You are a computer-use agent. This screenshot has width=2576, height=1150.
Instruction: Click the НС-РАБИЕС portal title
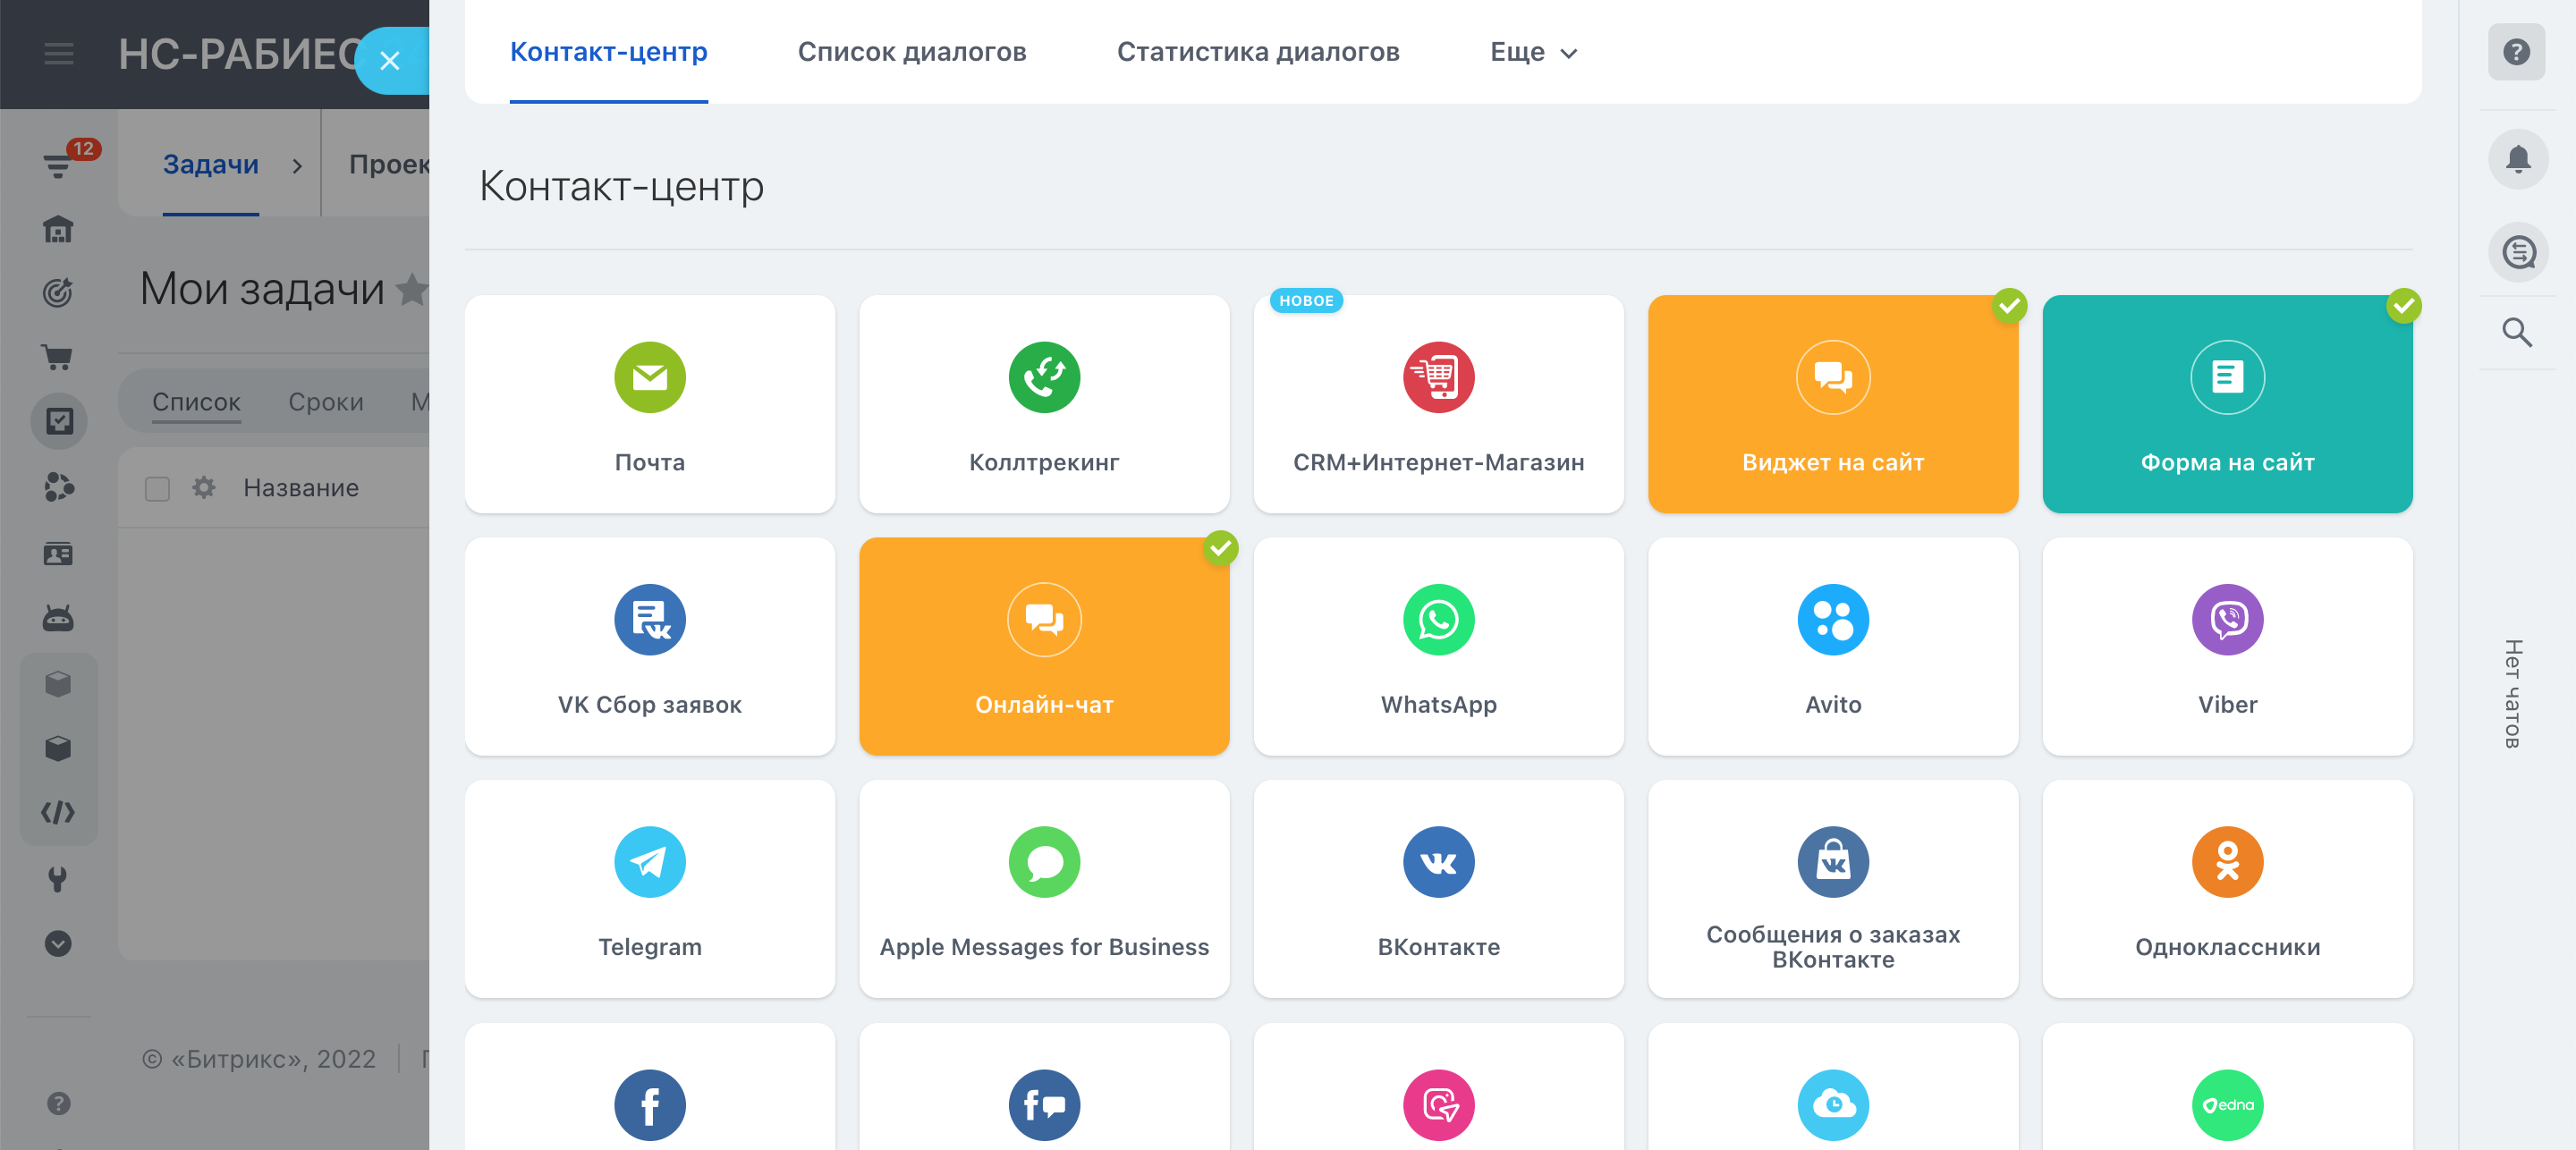coord(240,54)
